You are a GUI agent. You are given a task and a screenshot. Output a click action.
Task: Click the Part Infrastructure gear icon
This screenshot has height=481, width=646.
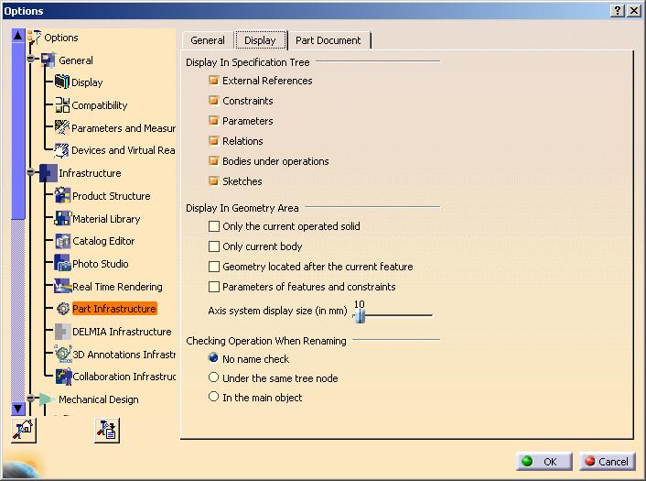[x=62, y=309]
